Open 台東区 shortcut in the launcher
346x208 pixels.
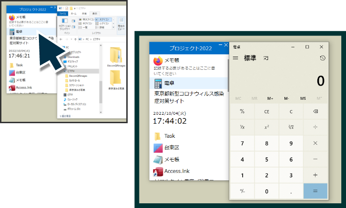tap(171, 147)
